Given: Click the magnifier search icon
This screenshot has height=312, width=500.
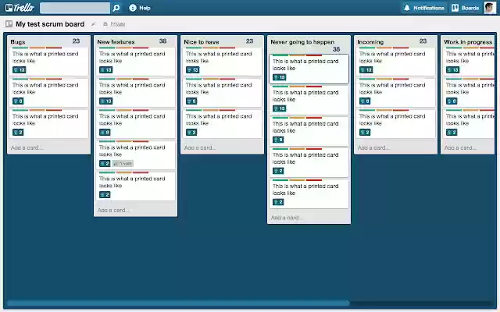Looking at the screenshot, I should [x=116, y=8].
